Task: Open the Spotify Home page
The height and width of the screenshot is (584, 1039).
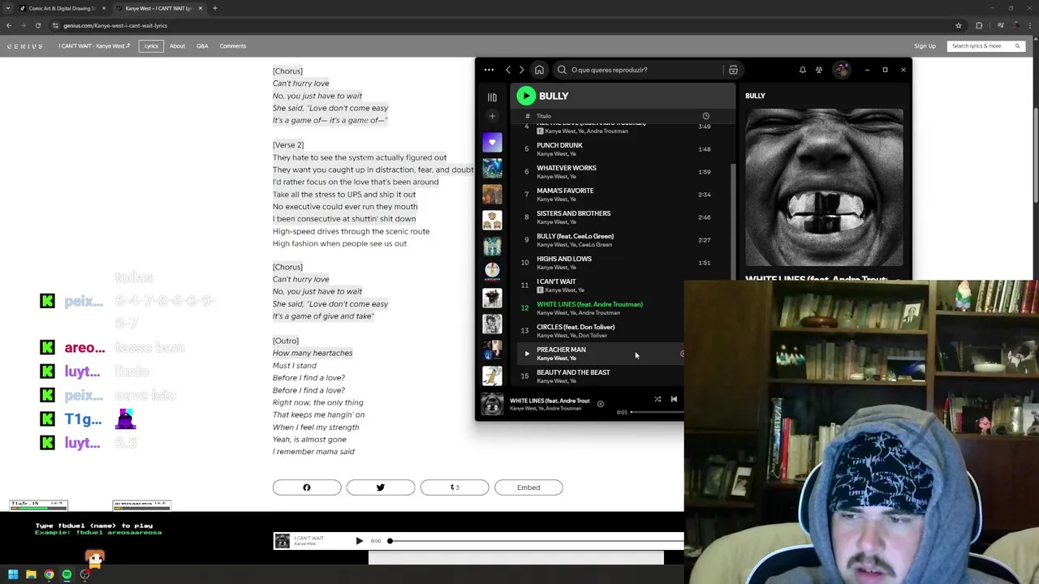Action: click(539, 70)
